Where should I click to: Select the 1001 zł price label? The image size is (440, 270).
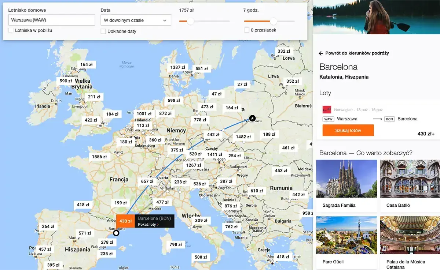144,114
